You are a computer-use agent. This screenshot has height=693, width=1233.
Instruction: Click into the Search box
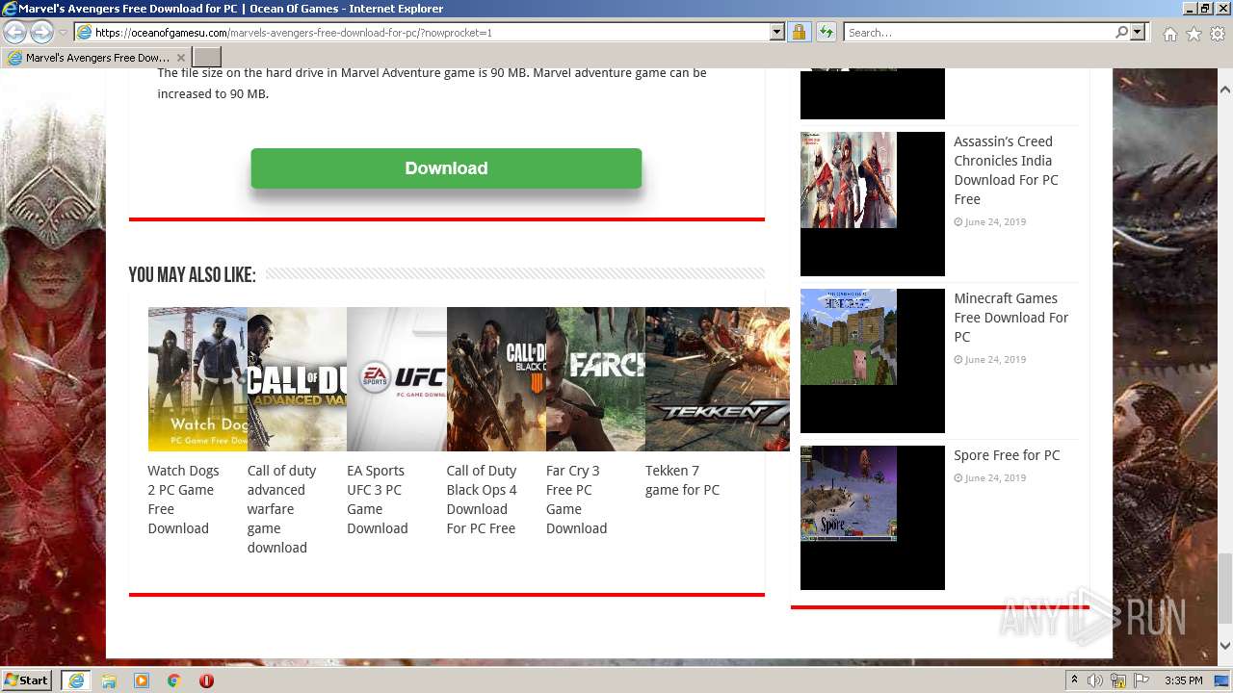pos(978,33)
